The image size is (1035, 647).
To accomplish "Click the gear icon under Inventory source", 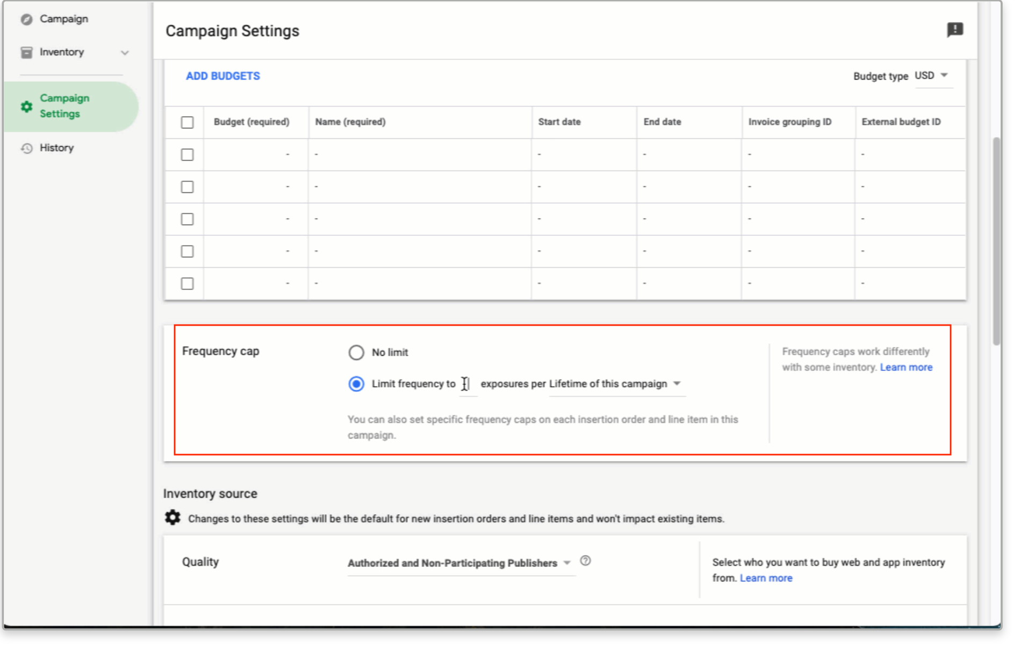I will 172,517.
